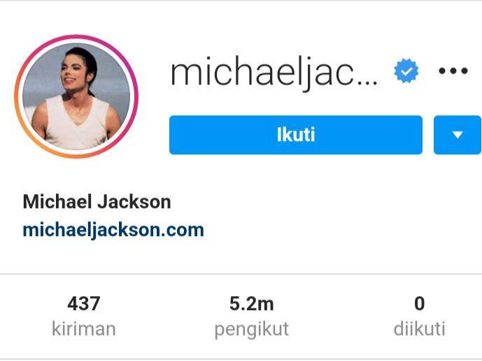
Task: Tap the Ikuti label text
Action: [296, 135]
